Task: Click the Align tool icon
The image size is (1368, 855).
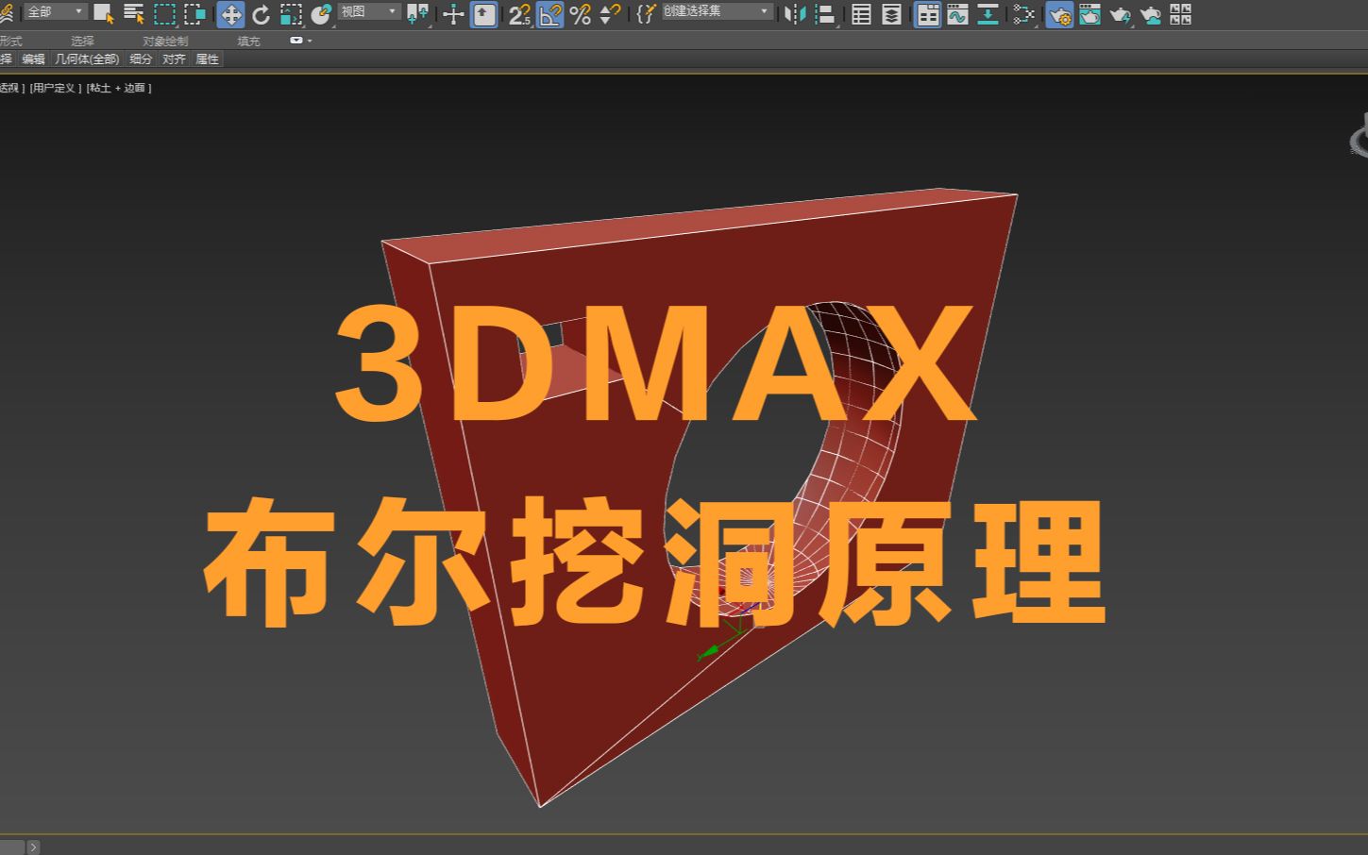Action: point(825,13)
